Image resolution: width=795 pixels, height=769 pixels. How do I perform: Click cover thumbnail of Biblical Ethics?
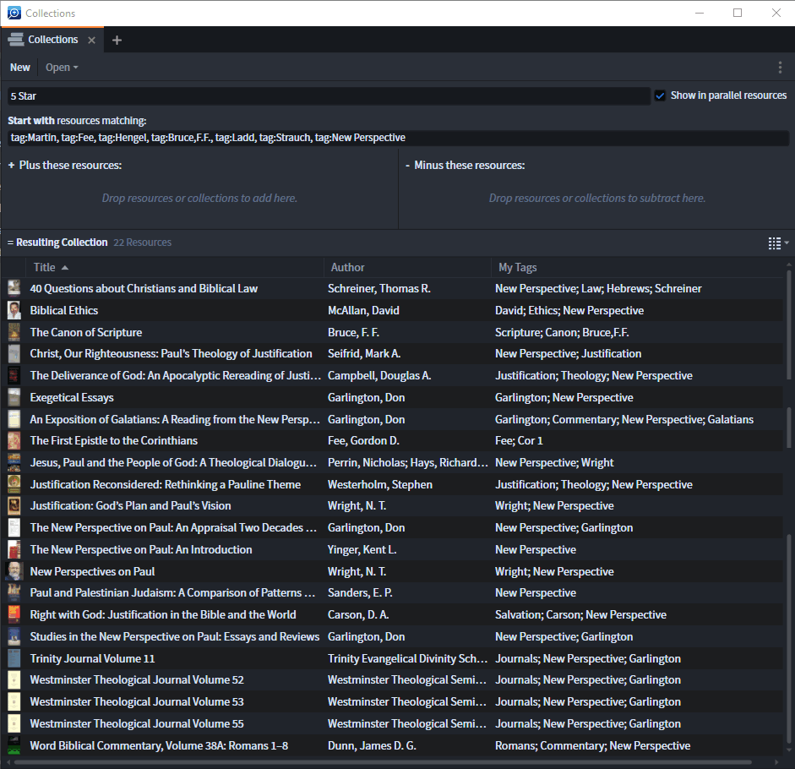pos(14,310)
